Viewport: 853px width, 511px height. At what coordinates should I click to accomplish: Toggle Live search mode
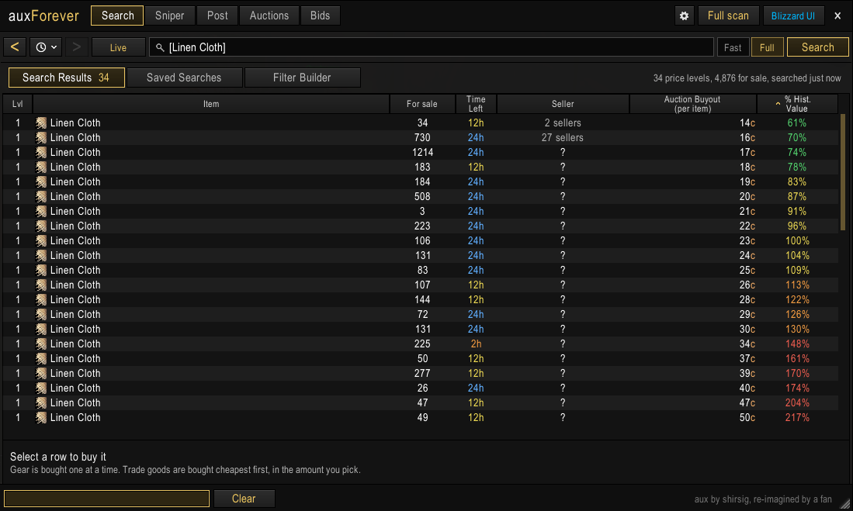click(x=118, y=47)
